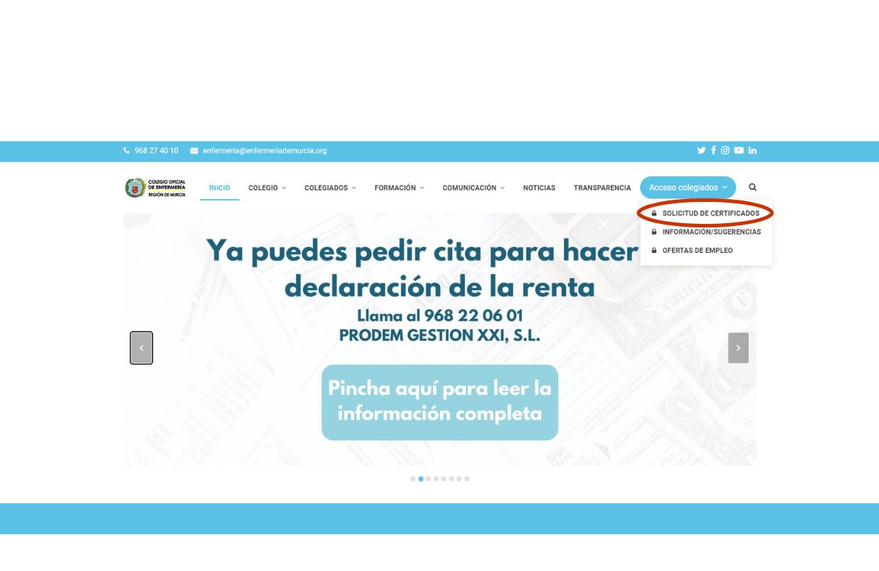The image size is (879, 571).
Task: Click Pincha aquí para leer la información completa
Action: [439, 402]
